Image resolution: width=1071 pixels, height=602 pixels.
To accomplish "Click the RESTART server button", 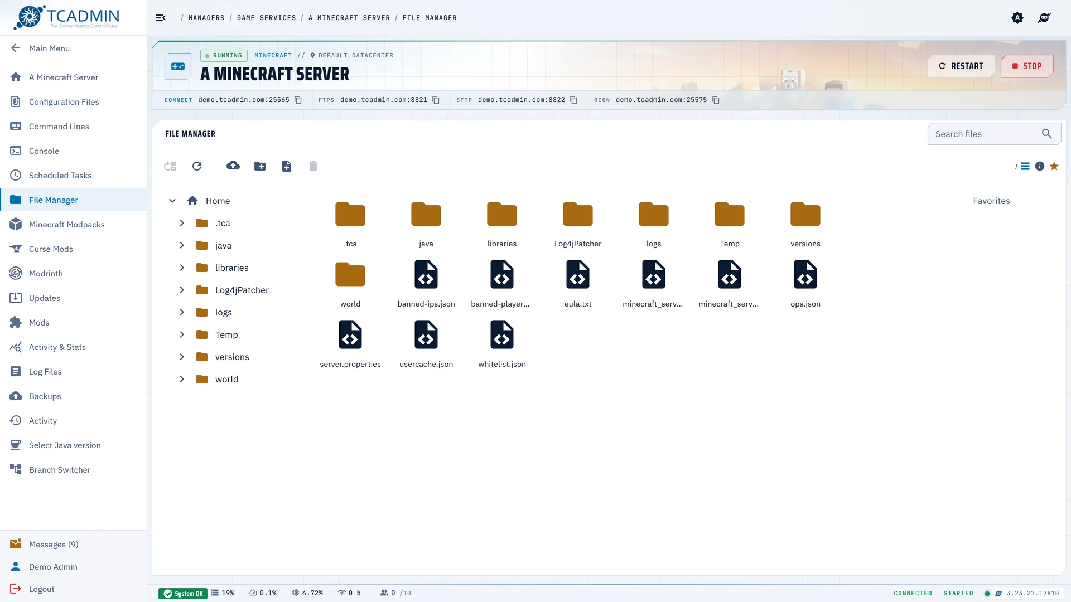I will point(961,66).
